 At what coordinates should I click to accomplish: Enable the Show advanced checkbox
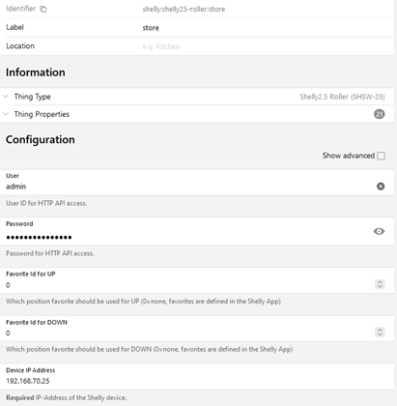coord(382,156)
